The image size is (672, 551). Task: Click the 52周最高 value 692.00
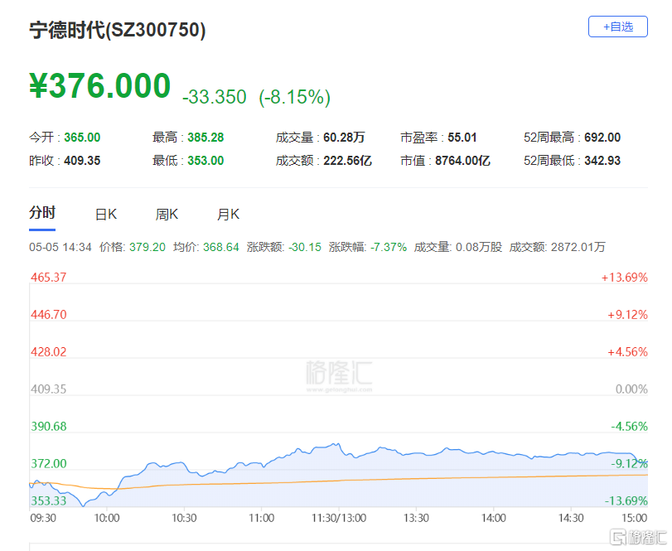pyautogui.click(x=602, y=138)
